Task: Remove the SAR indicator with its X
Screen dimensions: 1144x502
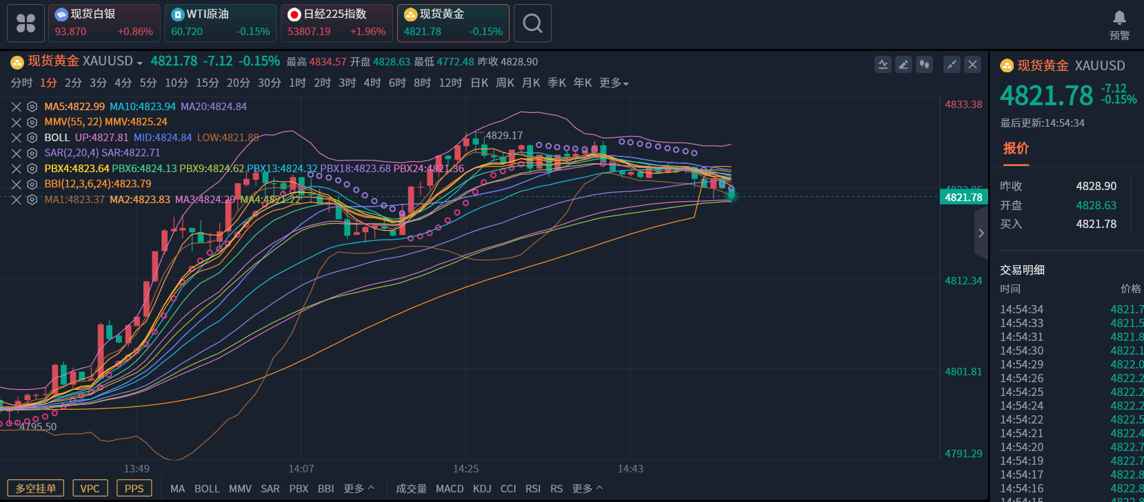Action: click(17, 153)
